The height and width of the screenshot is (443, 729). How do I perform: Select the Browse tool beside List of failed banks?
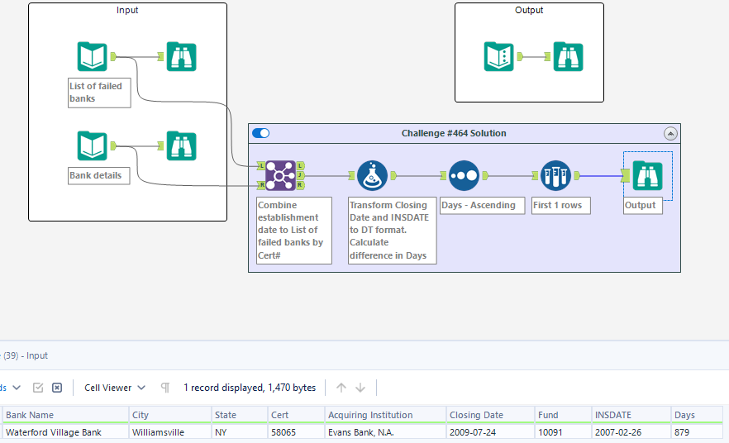[181, 57]
